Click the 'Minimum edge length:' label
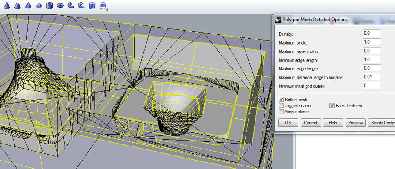 click(x=298, y=60)
